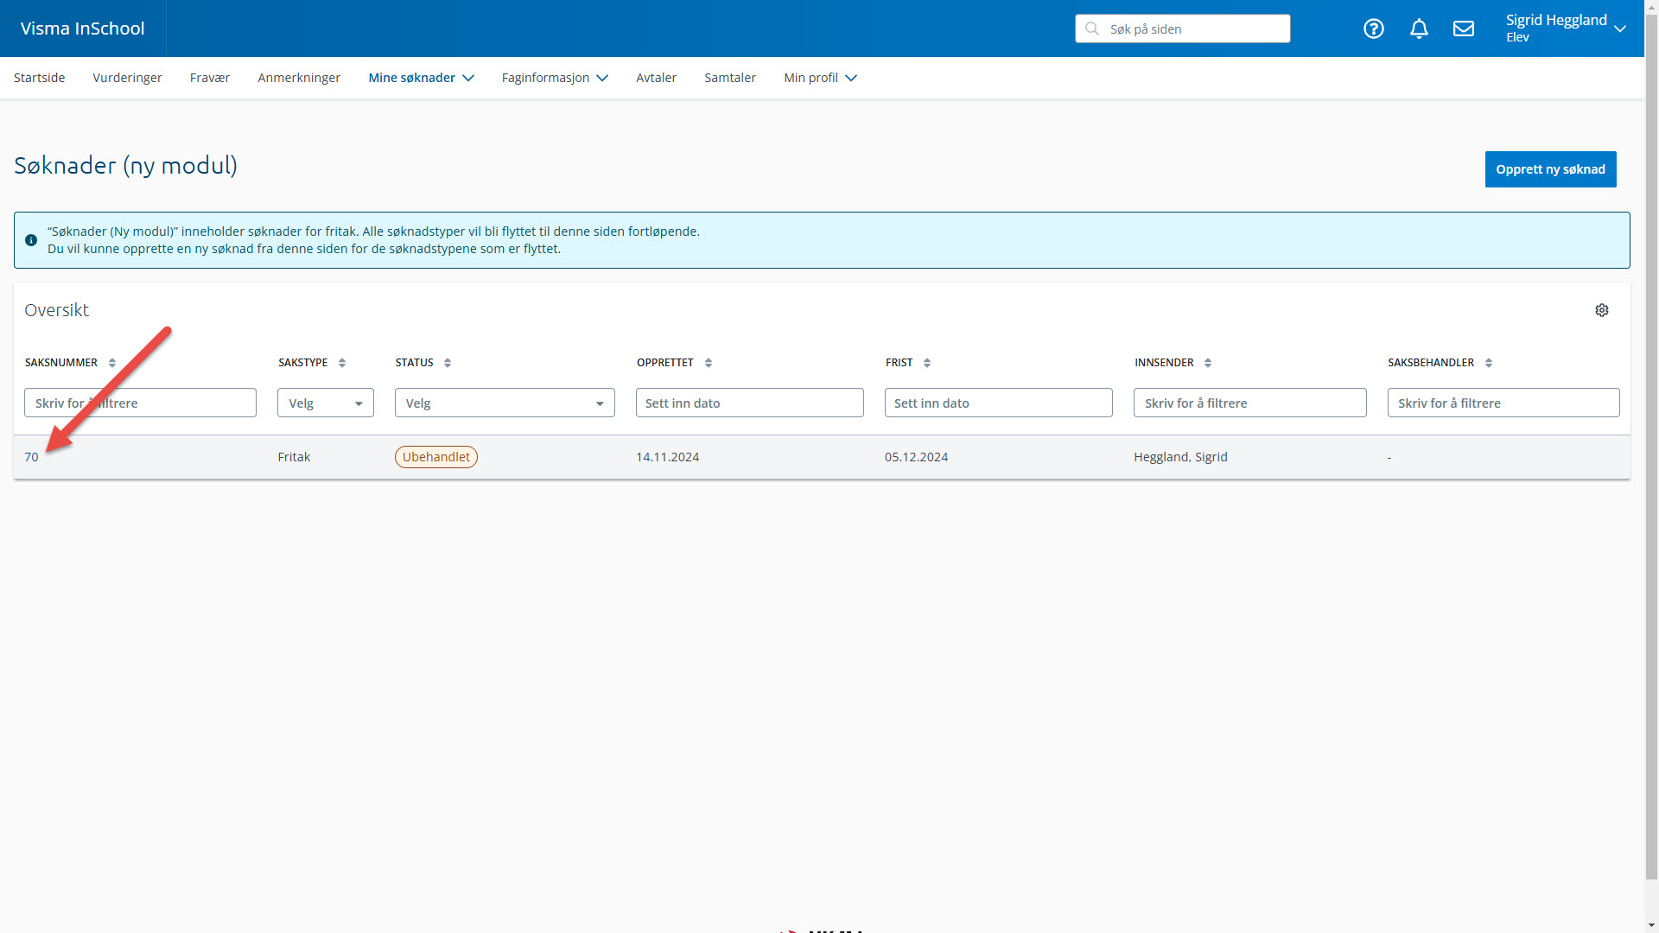Viewport: 1659px width, 933px height.
Task: Open notifications bell icon
Action: pos(1419,29)
